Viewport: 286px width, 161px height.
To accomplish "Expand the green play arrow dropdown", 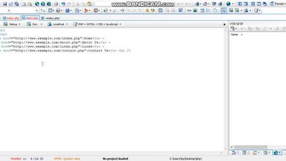I will coord(110,11).
